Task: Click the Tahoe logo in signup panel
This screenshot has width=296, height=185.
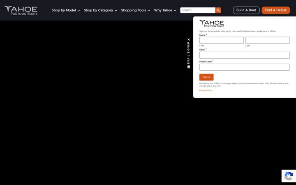Action: [x=212, y=23]
